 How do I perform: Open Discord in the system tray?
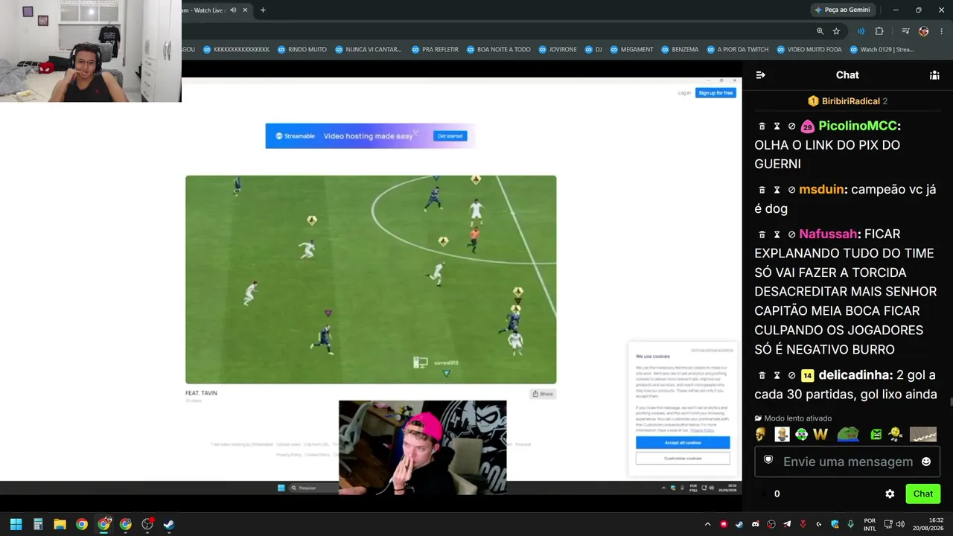pos(756,524)
